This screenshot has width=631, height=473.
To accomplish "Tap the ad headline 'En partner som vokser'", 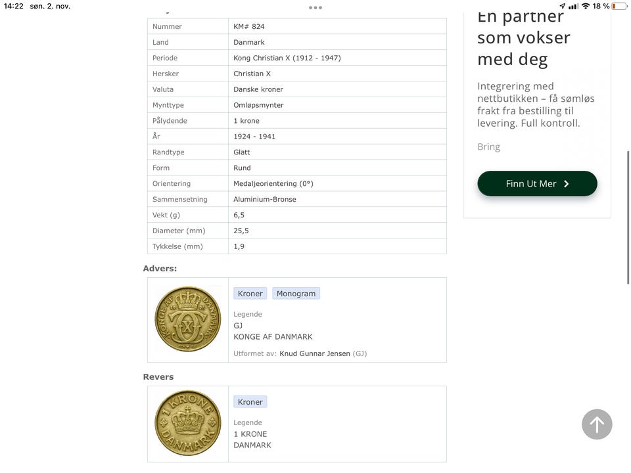I will (x=523, y=38).
